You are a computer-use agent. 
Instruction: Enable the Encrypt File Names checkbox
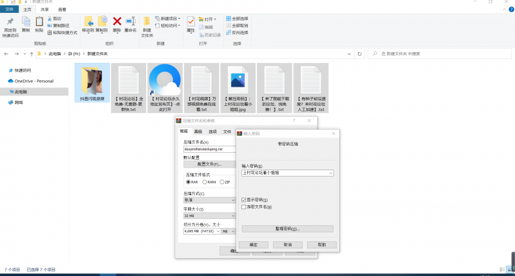[243, 207]
